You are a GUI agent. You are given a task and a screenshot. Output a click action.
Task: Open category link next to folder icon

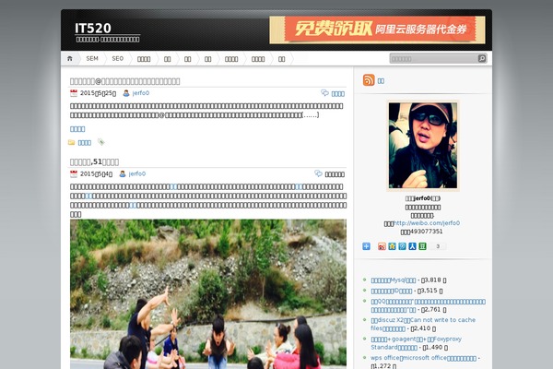click(84, 143)
